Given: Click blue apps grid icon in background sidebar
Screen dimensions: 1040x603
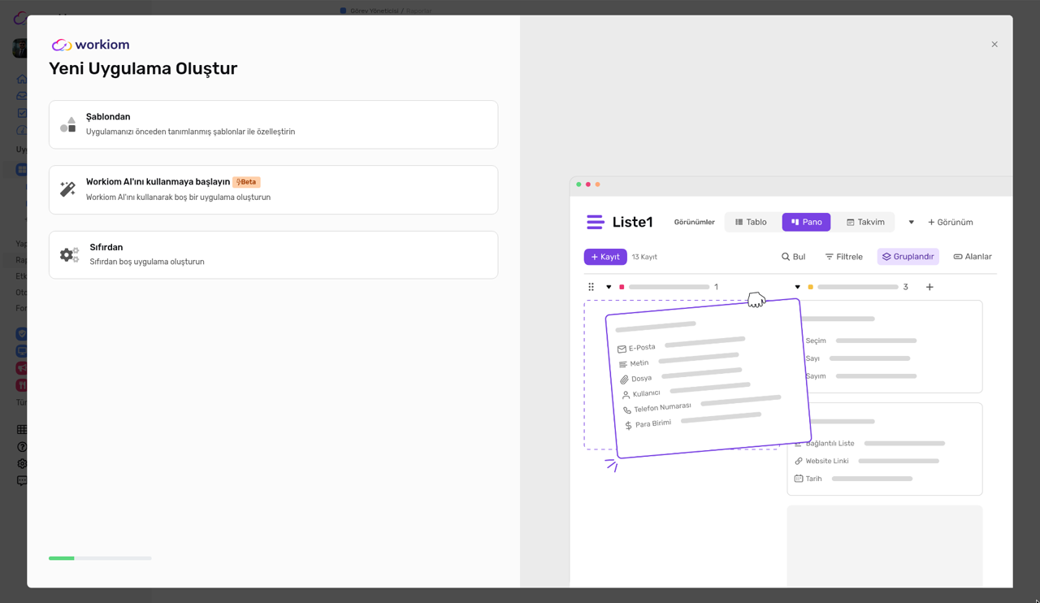Looking at the screenshot, I should pyautogui.click(x=22, y=170).
